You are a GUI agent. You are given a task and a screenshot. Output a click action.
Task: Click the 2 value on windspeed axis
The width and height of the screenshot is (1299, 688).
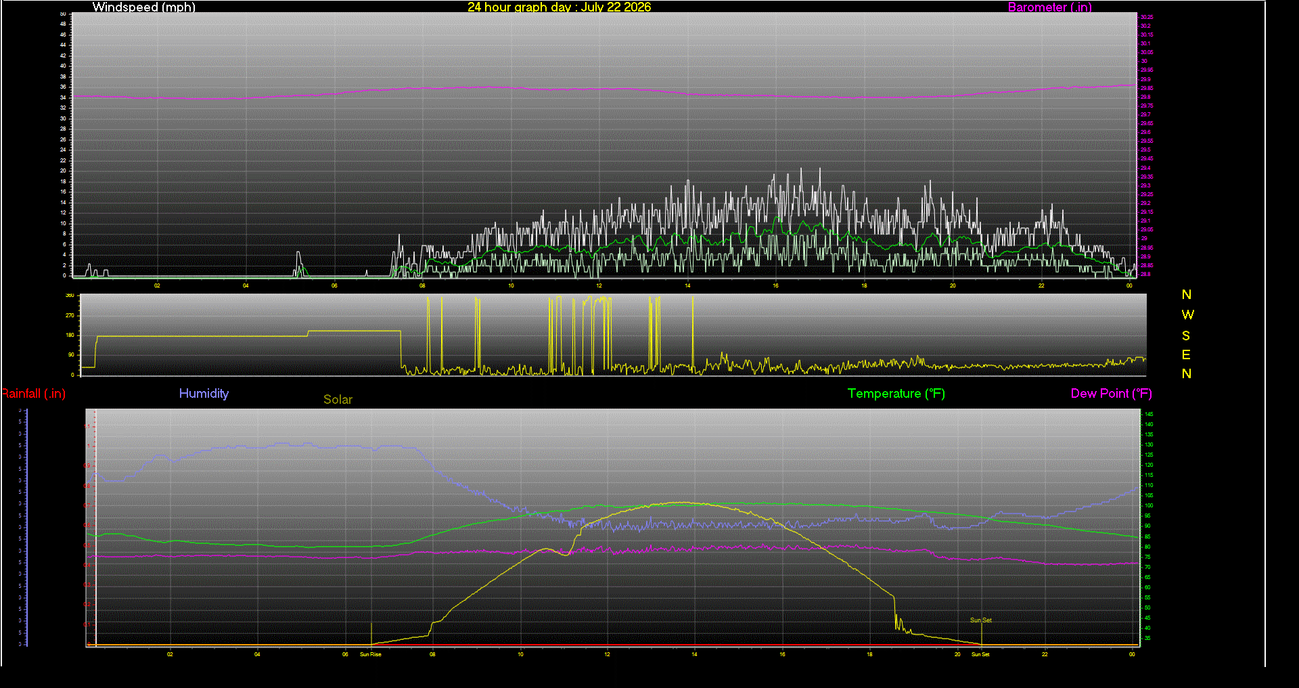[x=64, y=265]
